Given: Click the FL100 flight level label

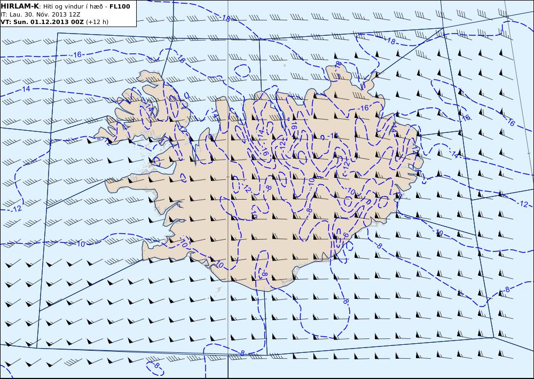Looking at the screenshot, I should click(x=120, y=6).
